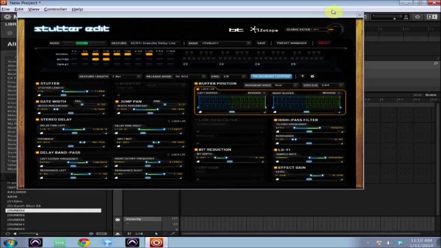441x248 pixels.
Task: Toggle the BIT REDUCTION module enable square
Action: tap(196, 149)
